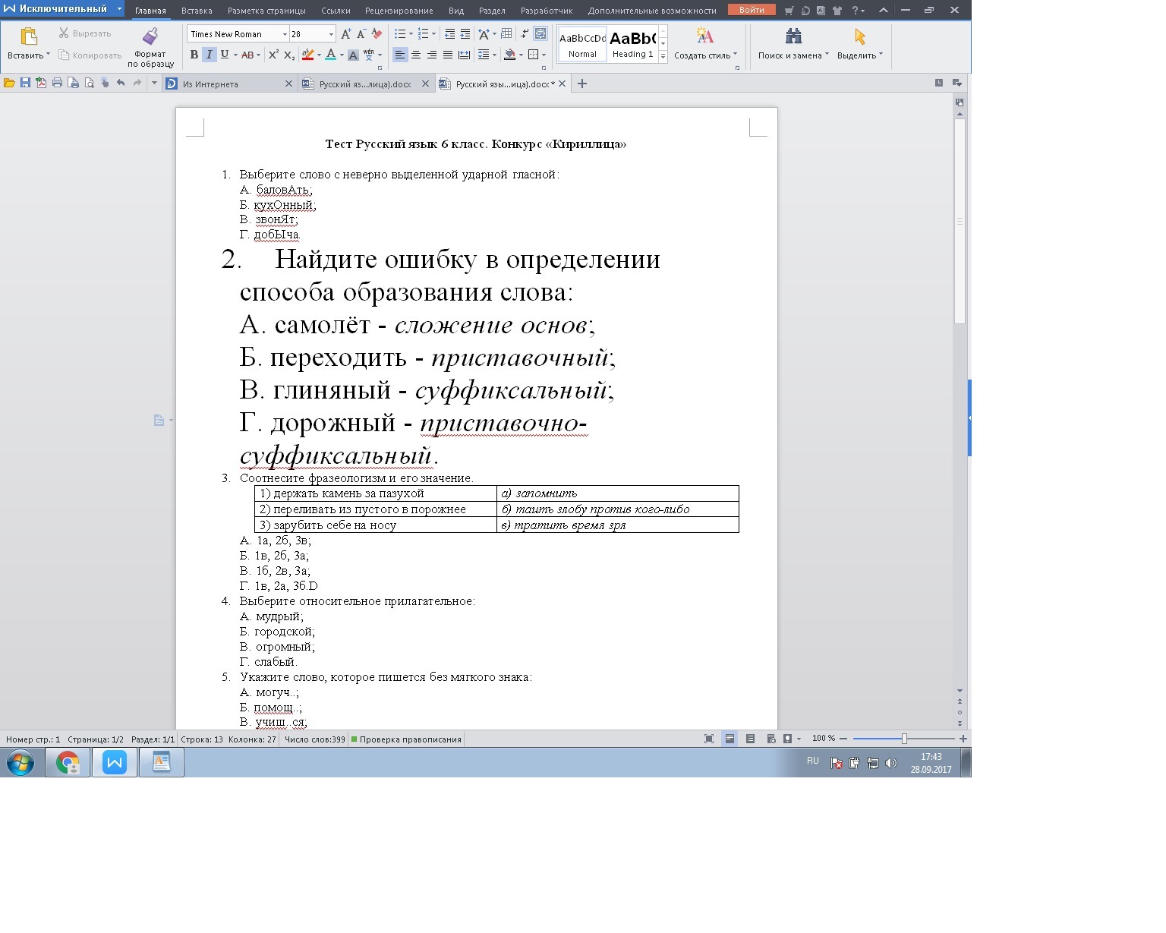Open the Вставка ribbon tab
Viewport: 1166px width, 933px height.
click(197, 11)
